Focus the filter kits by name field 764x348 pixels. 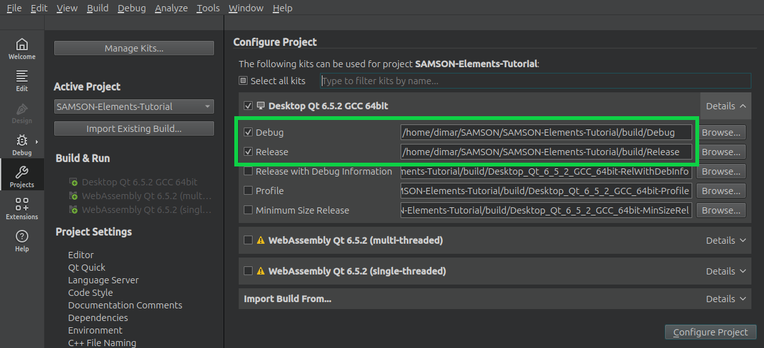point(535,80)
